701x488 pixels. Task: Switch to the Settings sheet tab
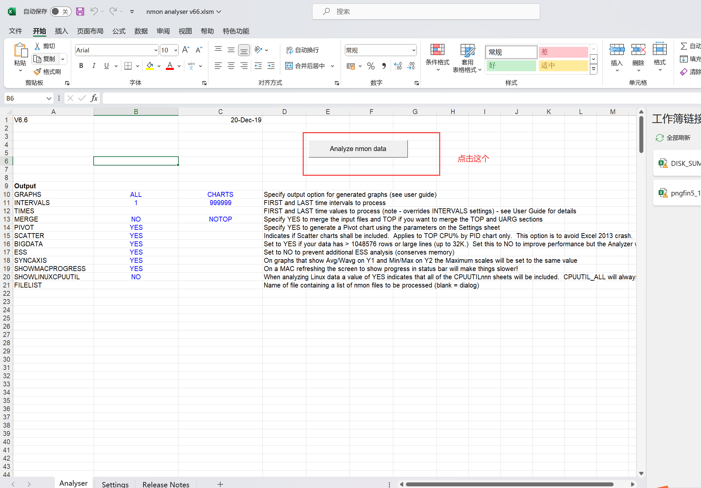[x=115, y=484]
